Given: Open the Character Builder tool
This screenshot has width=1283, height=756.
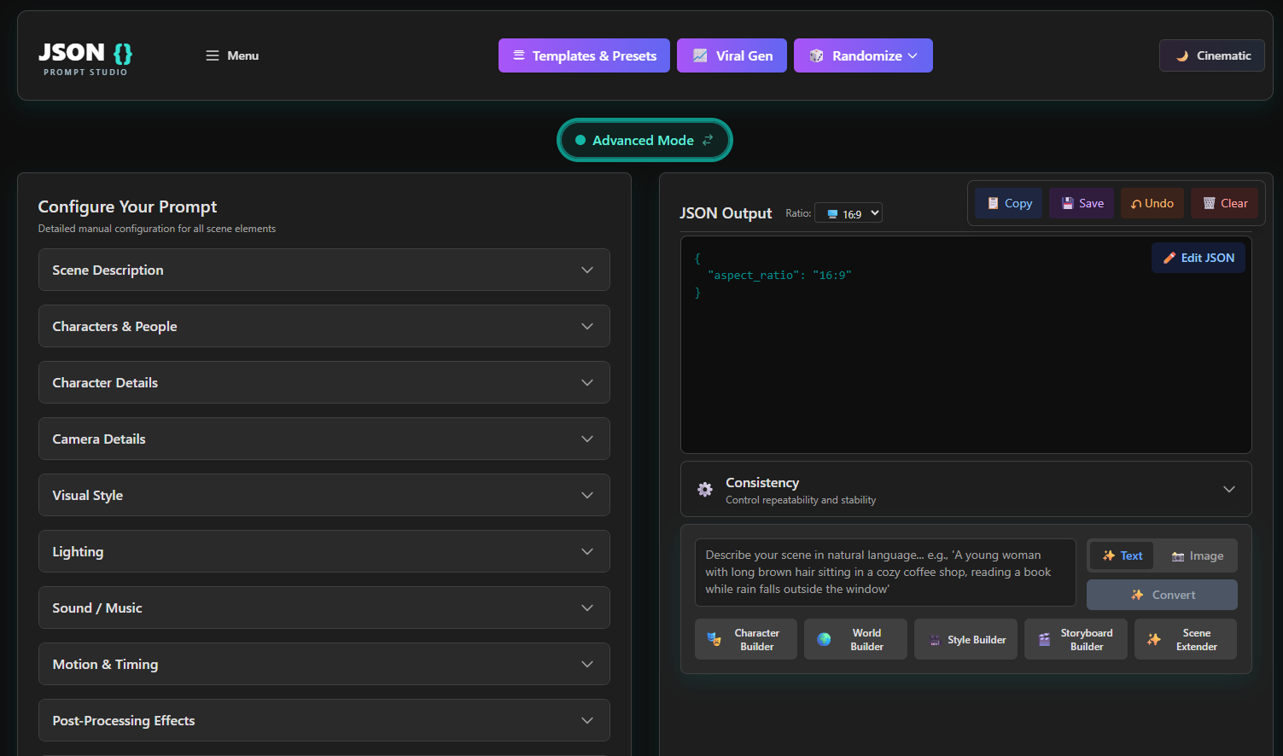Looking at the screenshot, I should [x=745, y=638].
